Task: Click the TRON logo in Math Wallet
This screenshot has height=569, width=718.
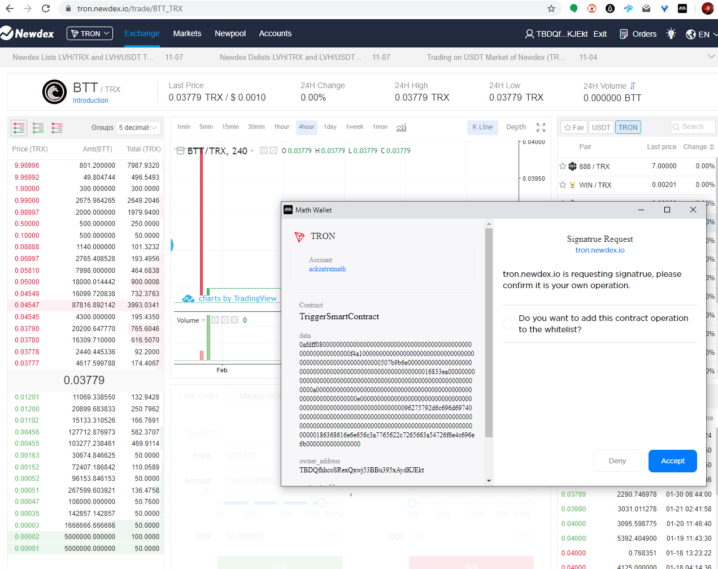Action: click(300, 236)
